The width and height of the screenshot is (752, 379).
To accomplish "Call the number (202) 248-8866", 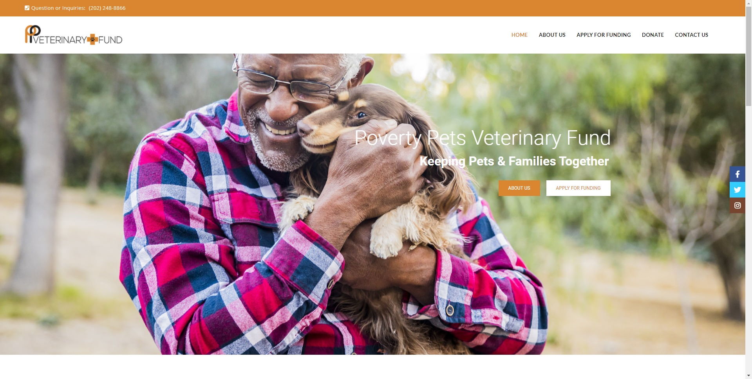I will [x=107, y=8].
